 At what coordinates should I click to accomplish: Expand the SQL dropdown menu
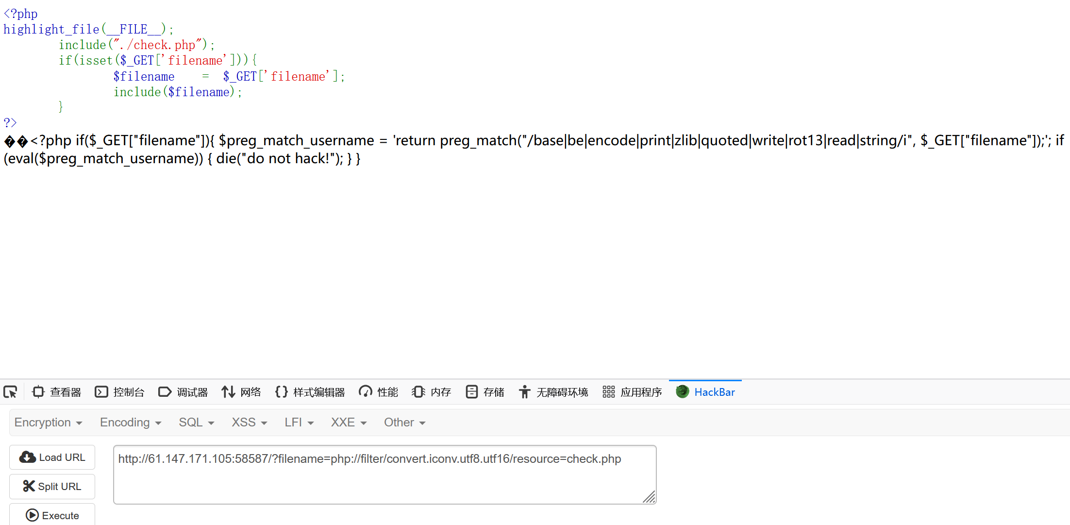tap(196, 423)
